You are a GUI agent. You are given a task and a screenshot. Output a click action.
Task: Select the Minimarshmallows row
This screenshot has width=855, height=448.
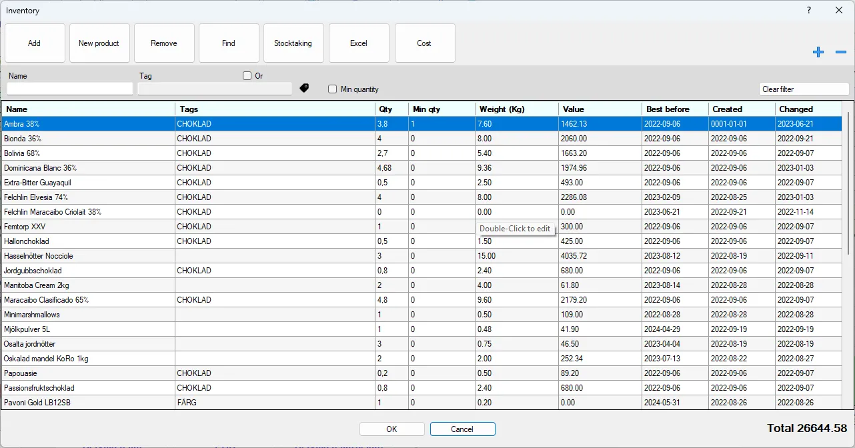click(423, 315)
